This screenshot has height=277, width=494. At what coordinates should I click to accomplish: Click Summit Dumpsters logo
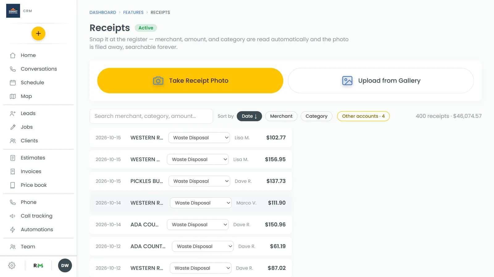[x=13, y=11]
